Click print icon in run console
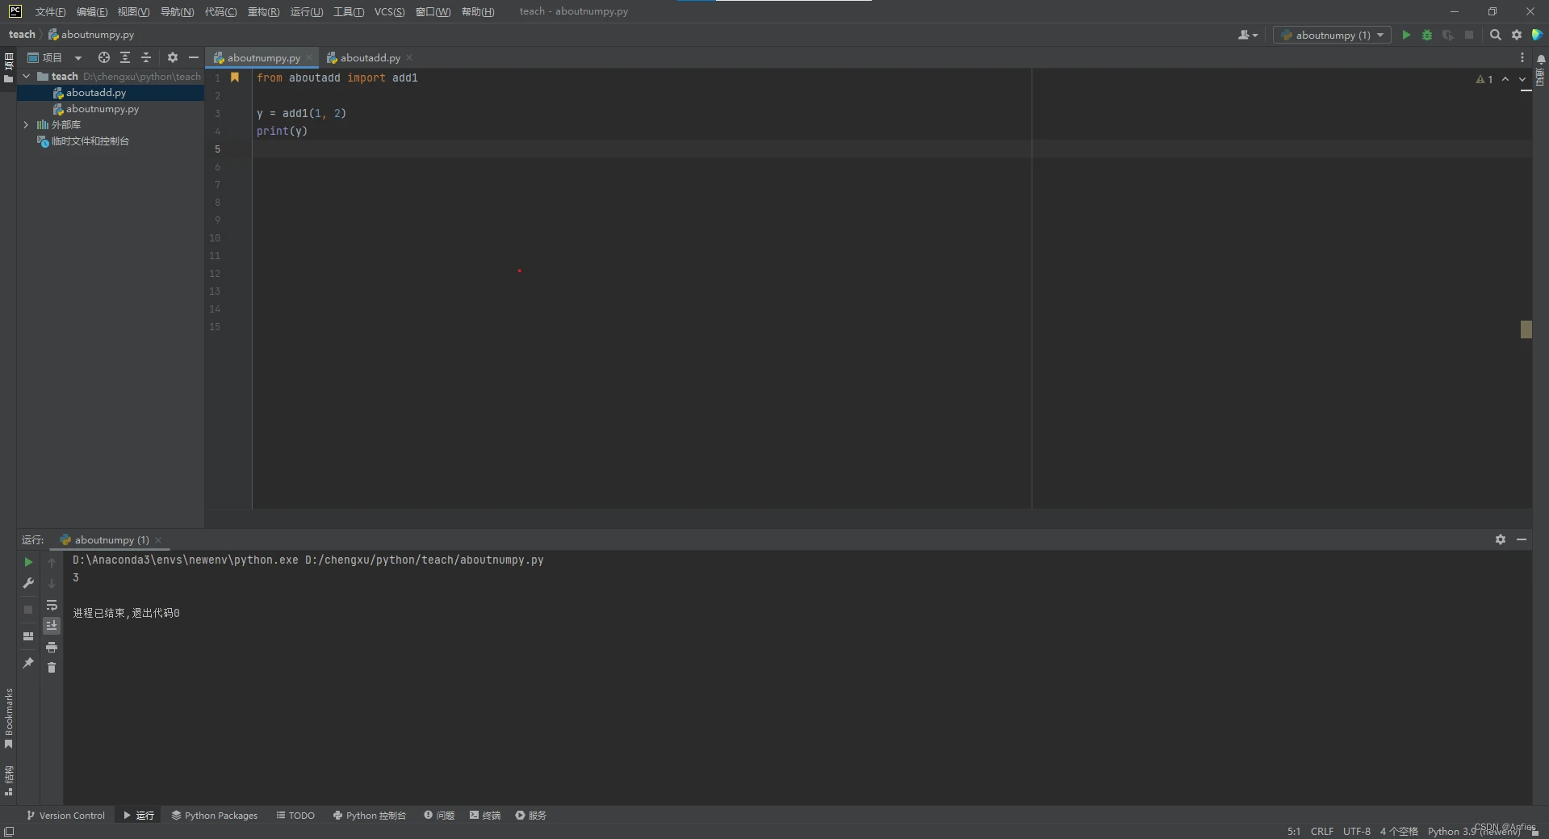Screen dimensions: 1549x839 [52, 647]
